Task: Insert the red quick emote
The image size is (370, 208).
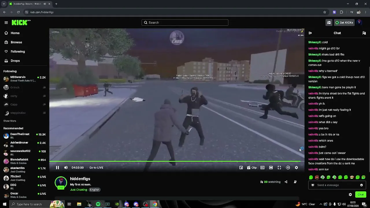Action: coord(317,177)
